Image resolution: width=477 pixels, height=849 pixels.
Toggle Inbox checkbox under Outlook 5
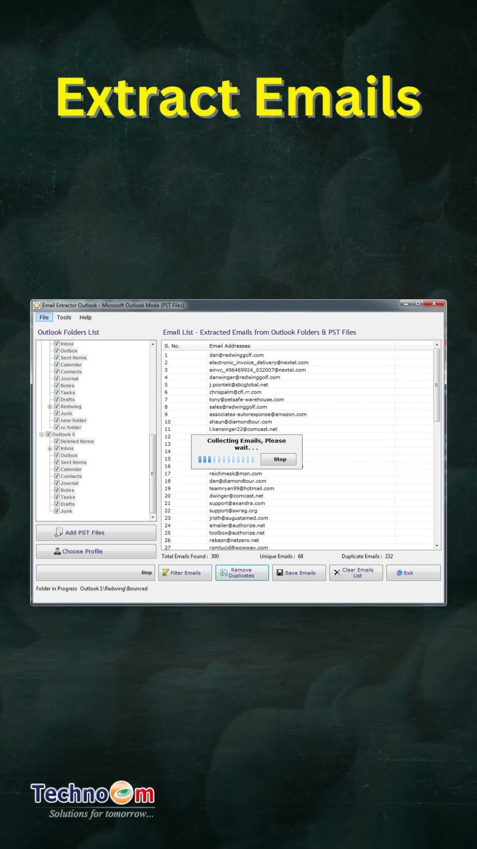click(57, 448)
